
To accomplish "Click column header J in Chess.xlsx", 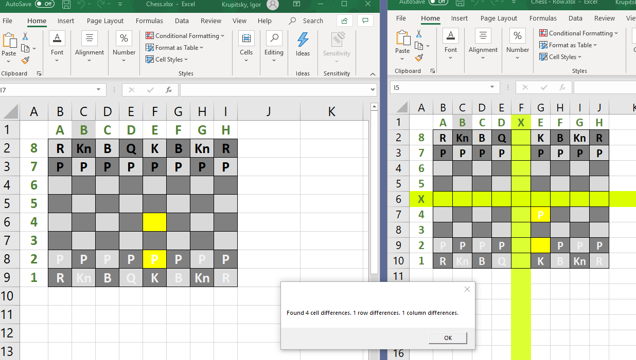I will (x=269, y=111).
